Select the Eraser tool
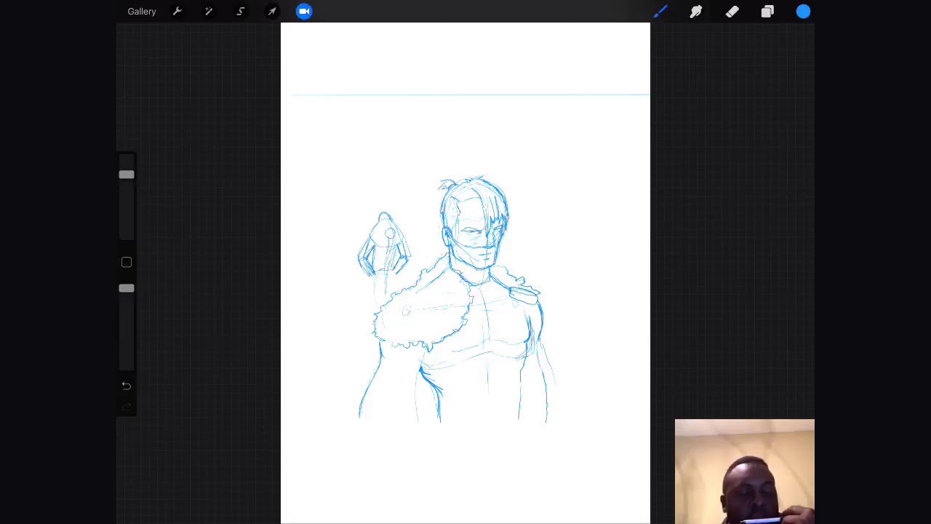Viewport: 931px width, 524px height. (732, 12)
